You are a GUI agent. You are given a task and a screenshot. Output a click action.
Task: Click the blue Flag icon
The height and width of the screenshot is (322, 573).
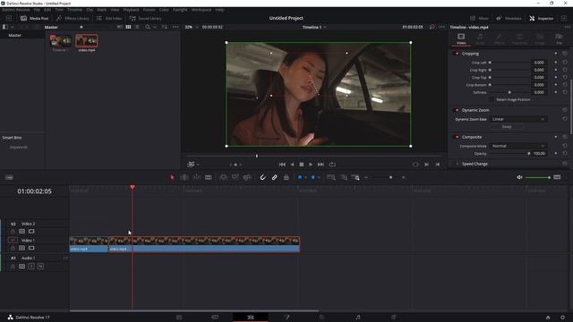click(300, 177)
